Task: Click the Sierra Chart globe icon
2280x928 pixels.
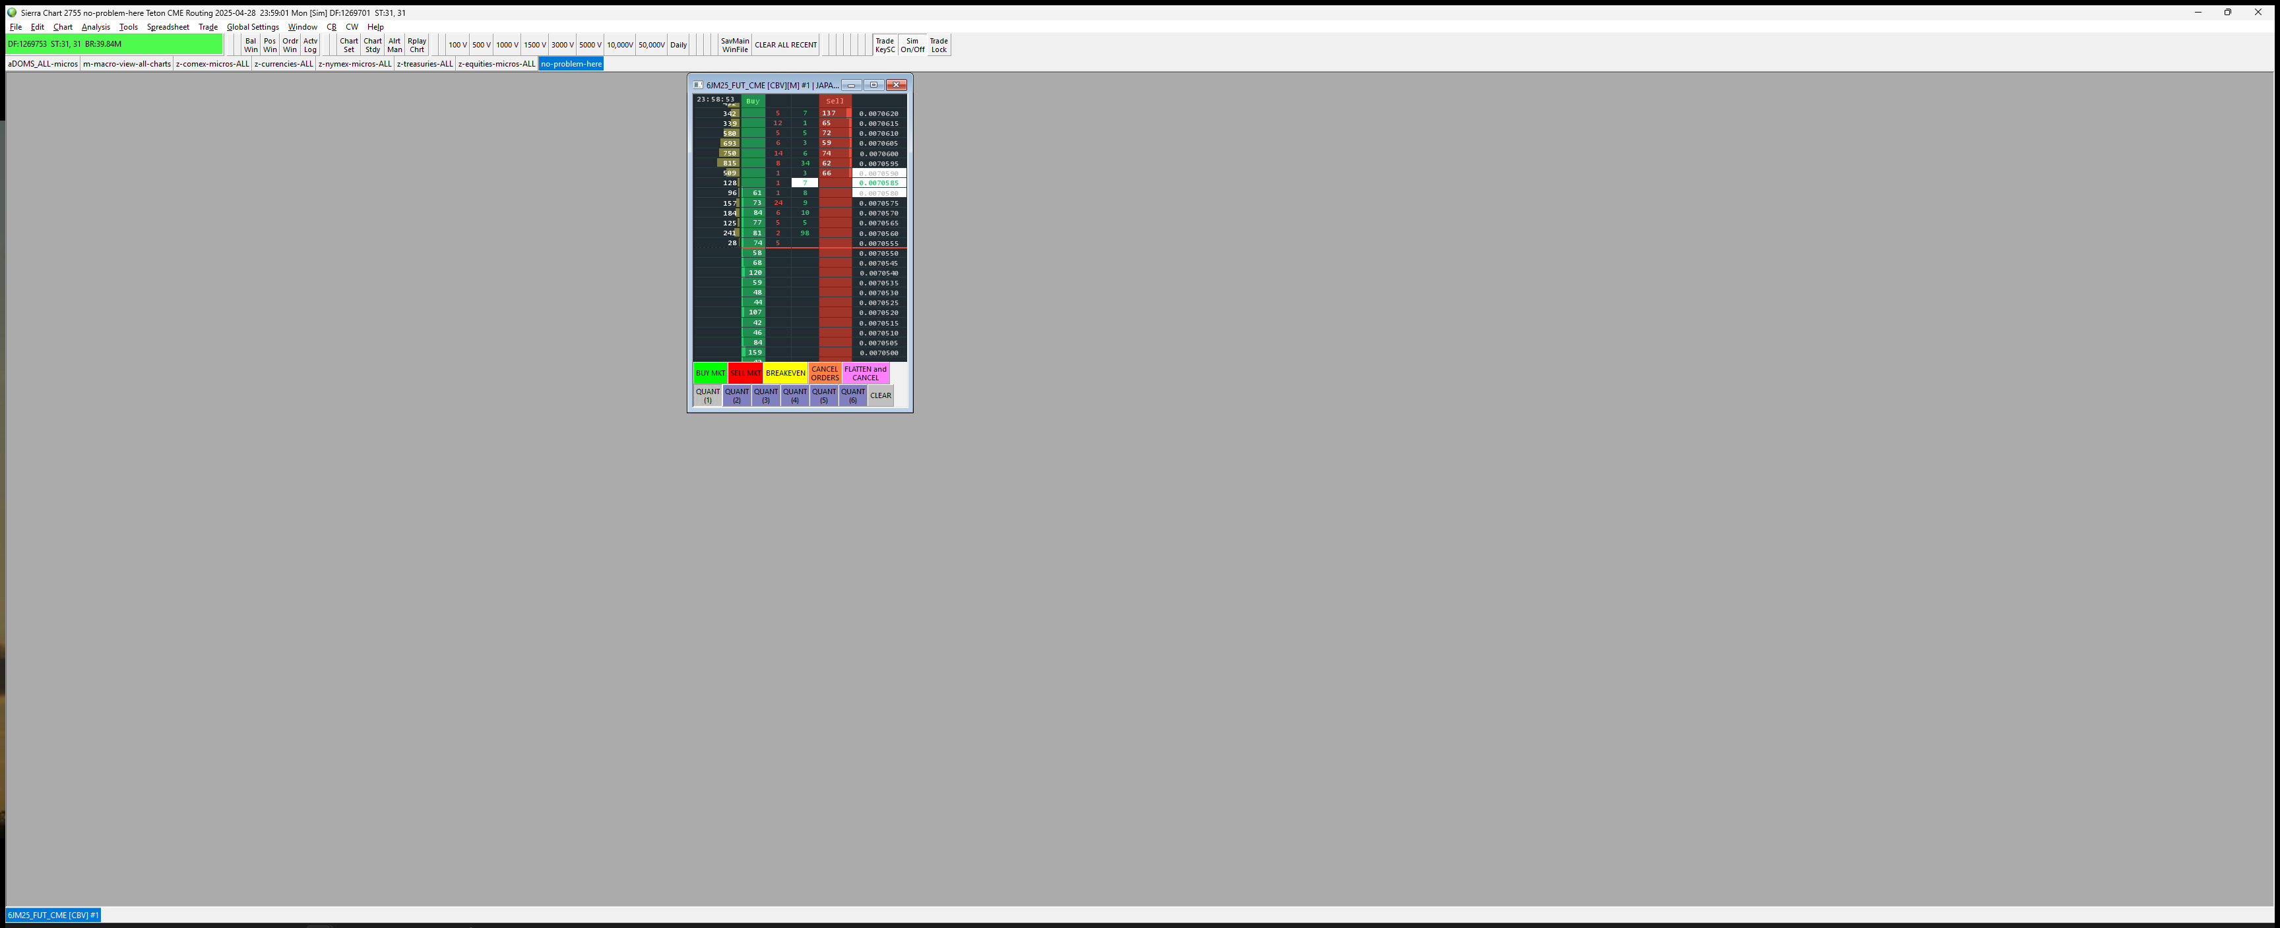Action: click(11, 13)
